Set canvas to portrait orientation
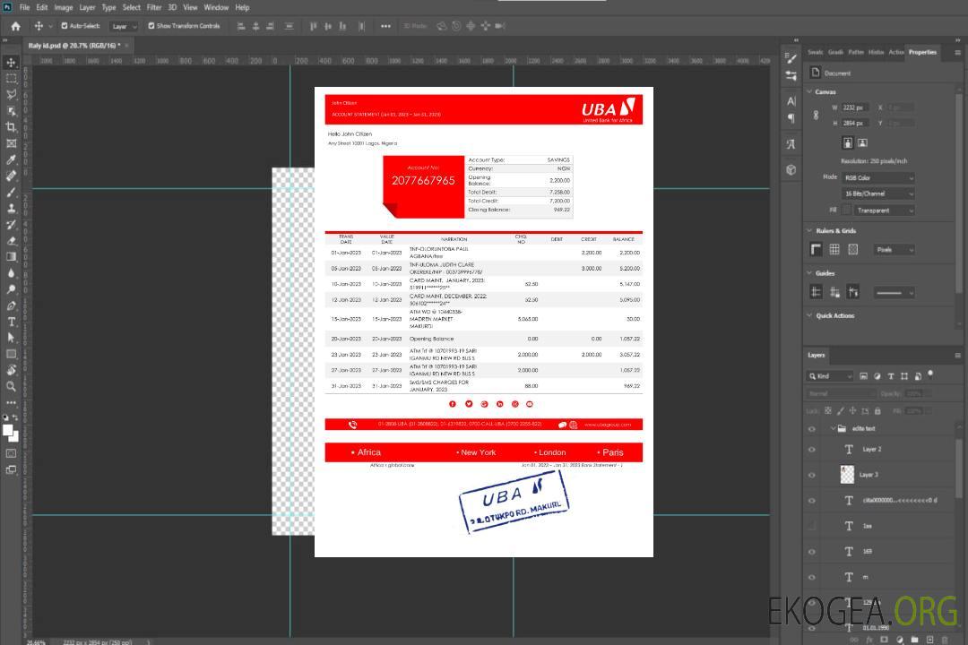 tap(848, 143)
